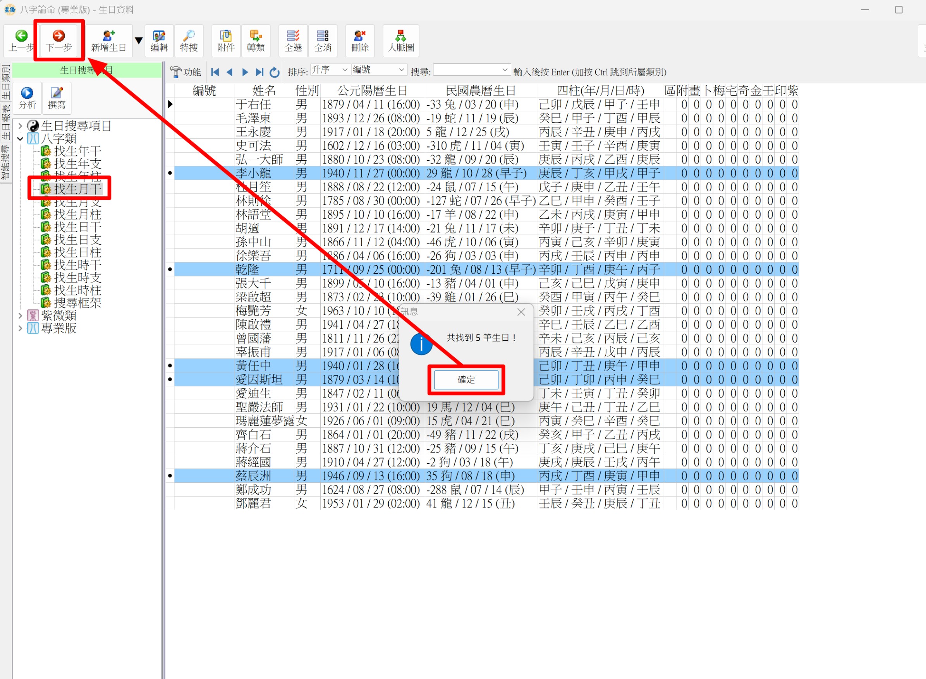The width and height of the screenshot is (926, 679).
Task: Click the 搜尋 search input field
Action: pos(467,70)
